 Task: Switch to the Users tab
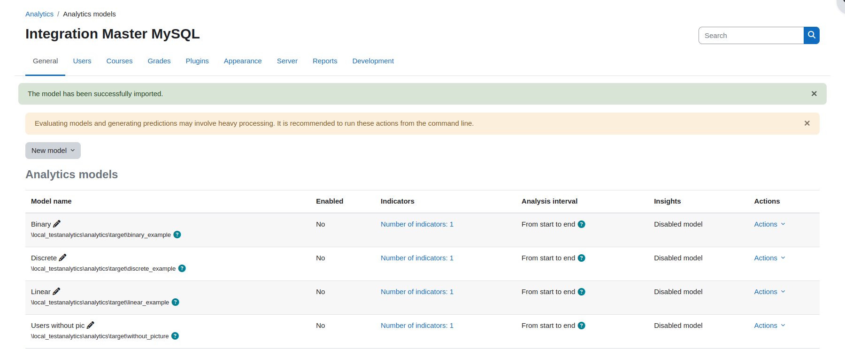(x=82, y=61)
